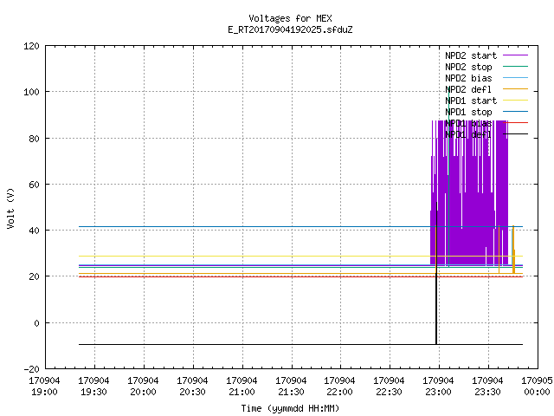This screenshot has height=416, width=554.
Task: Click the orange NPD2 defl legend line sample
Action: click(515, 89)
